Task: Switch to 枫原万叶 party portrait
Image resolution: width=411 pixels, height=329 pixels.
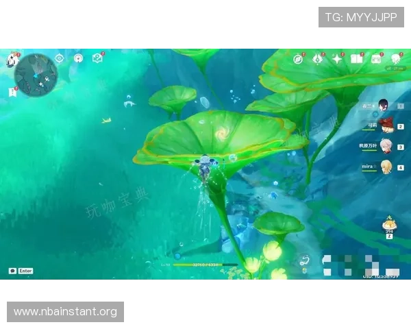Action: pos(386,147)
